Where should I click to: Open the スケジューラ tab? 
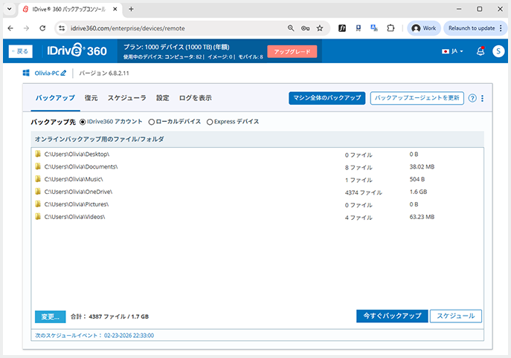coord(127,98)
